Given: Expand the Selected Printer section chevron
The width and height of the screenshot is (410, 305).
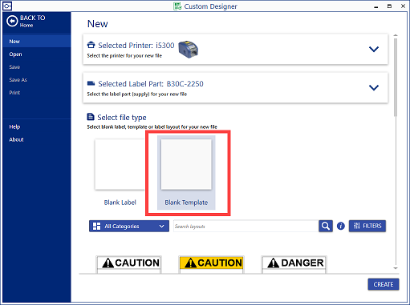Looking at the screenshot, I should tap(374, 49).
